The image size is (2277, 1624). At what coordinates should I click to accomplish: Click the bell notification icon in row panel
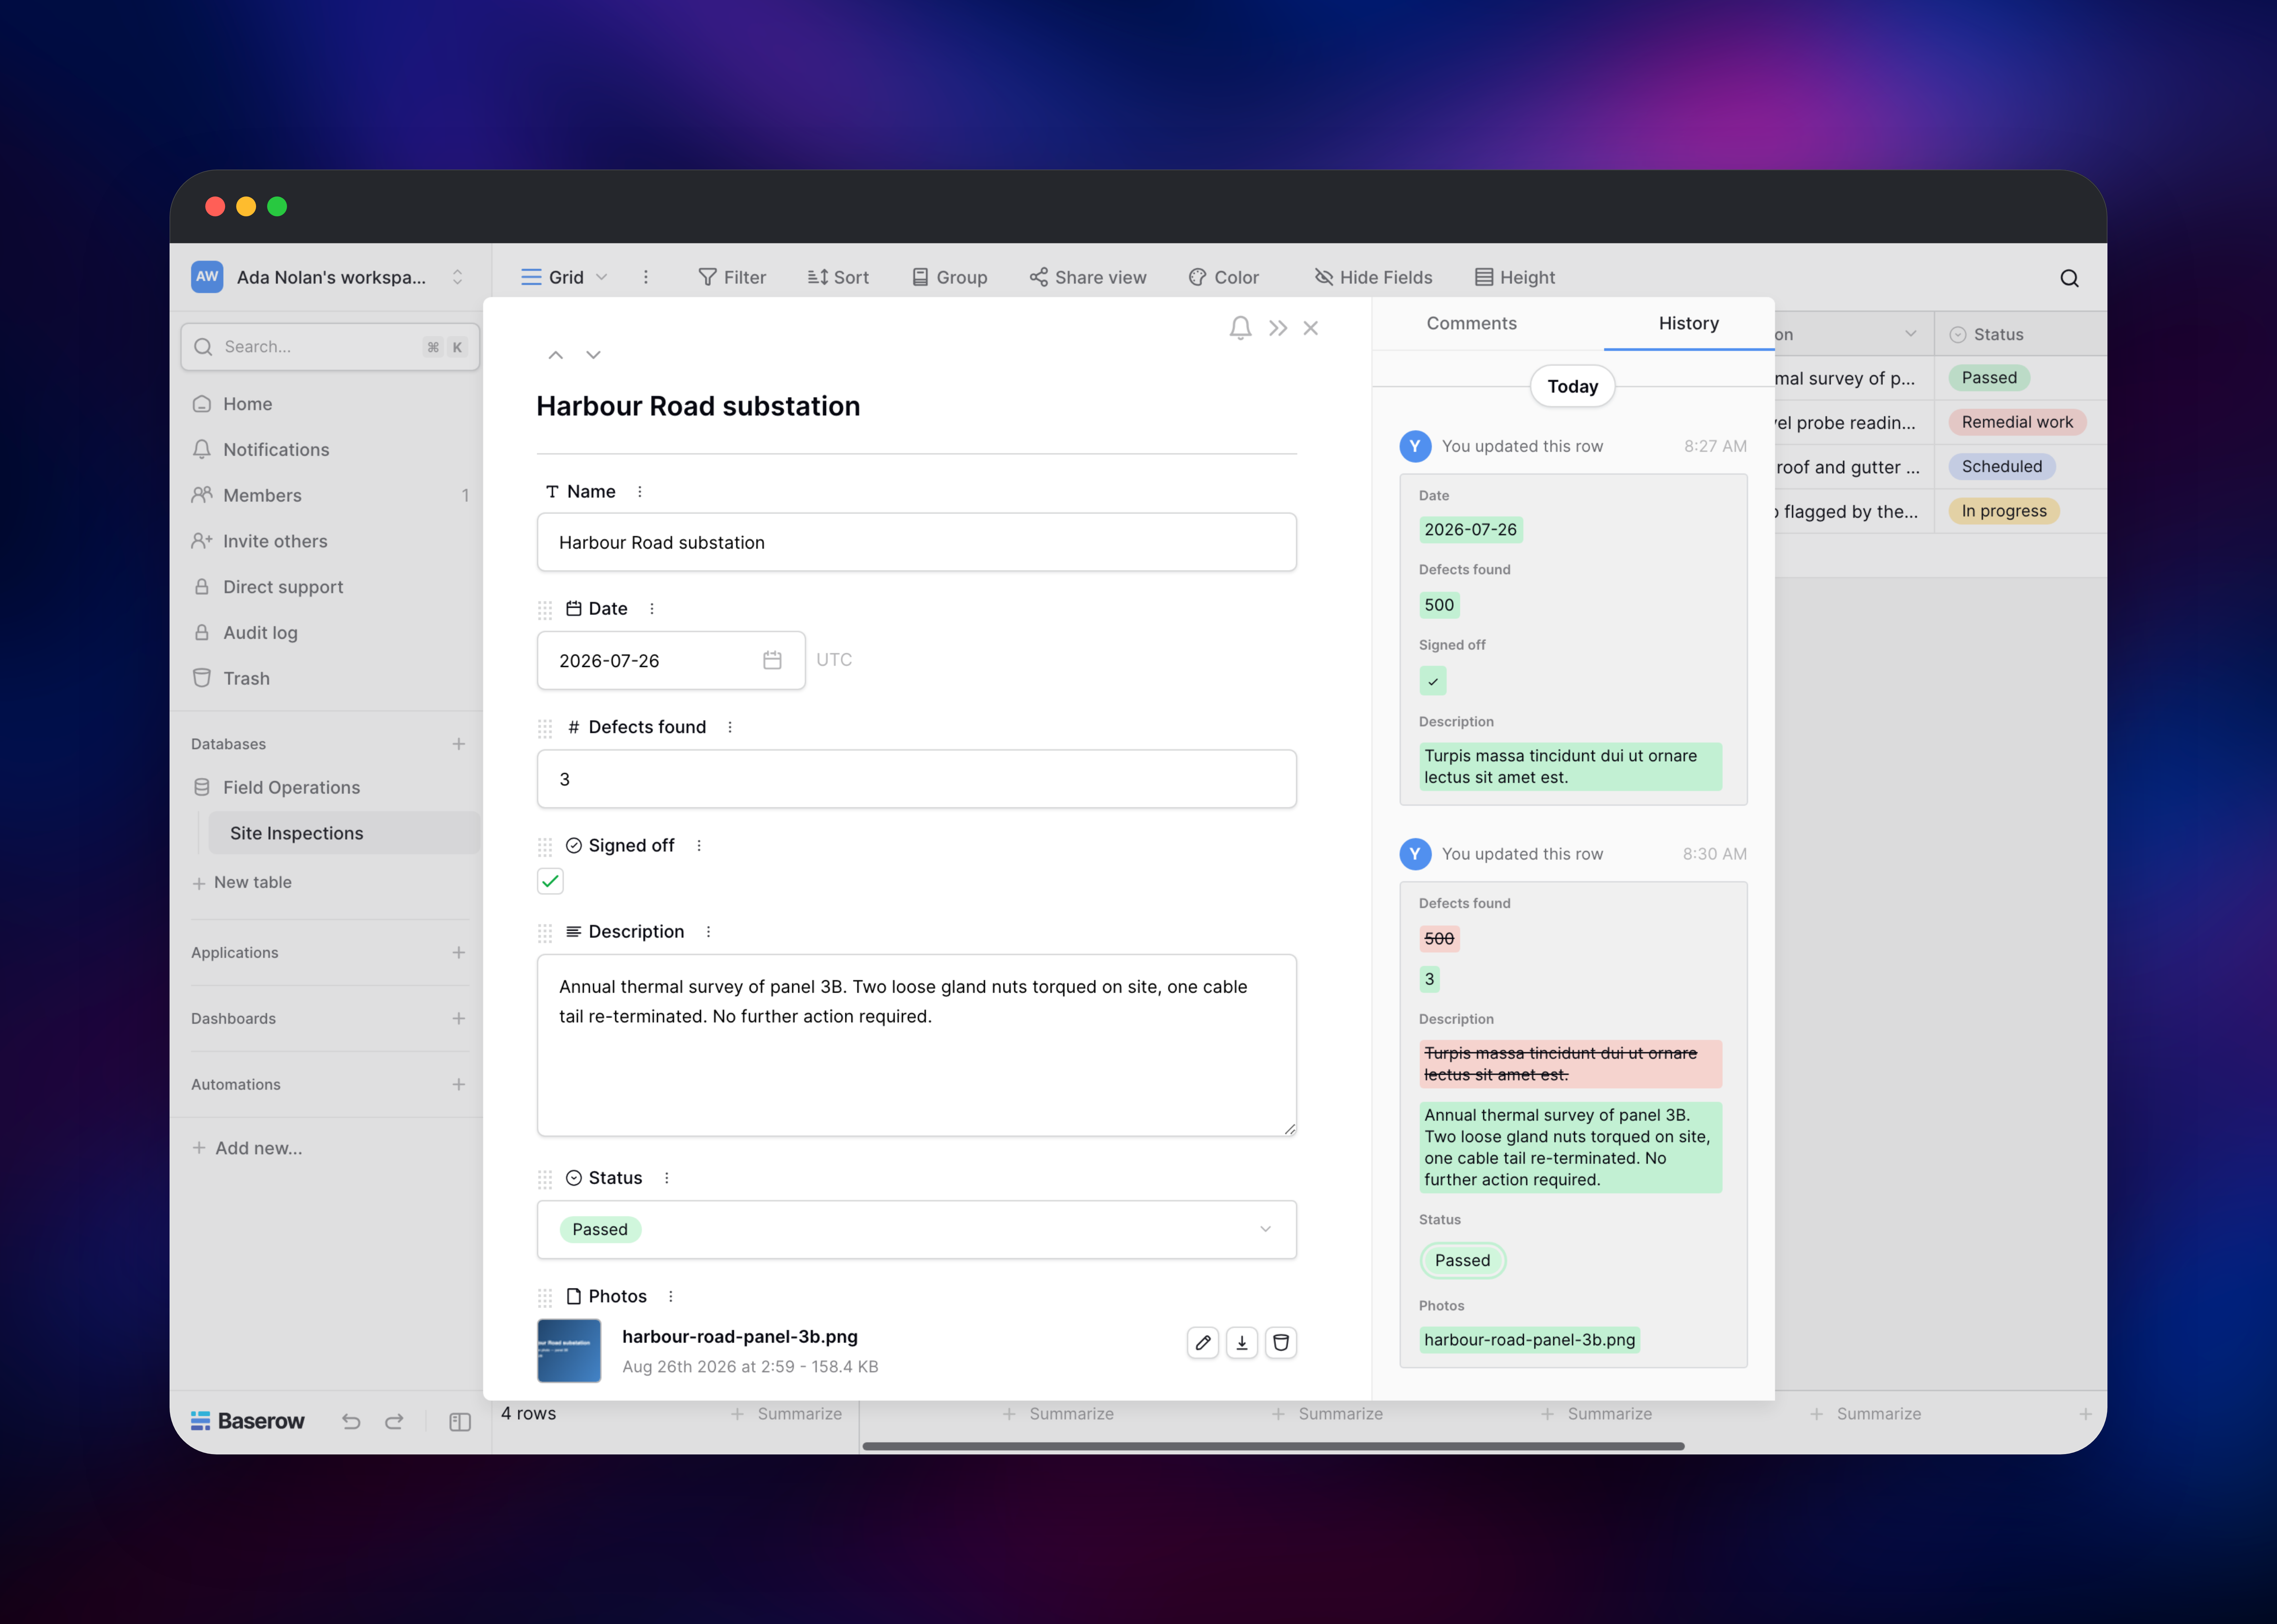tap(1240, 328)
